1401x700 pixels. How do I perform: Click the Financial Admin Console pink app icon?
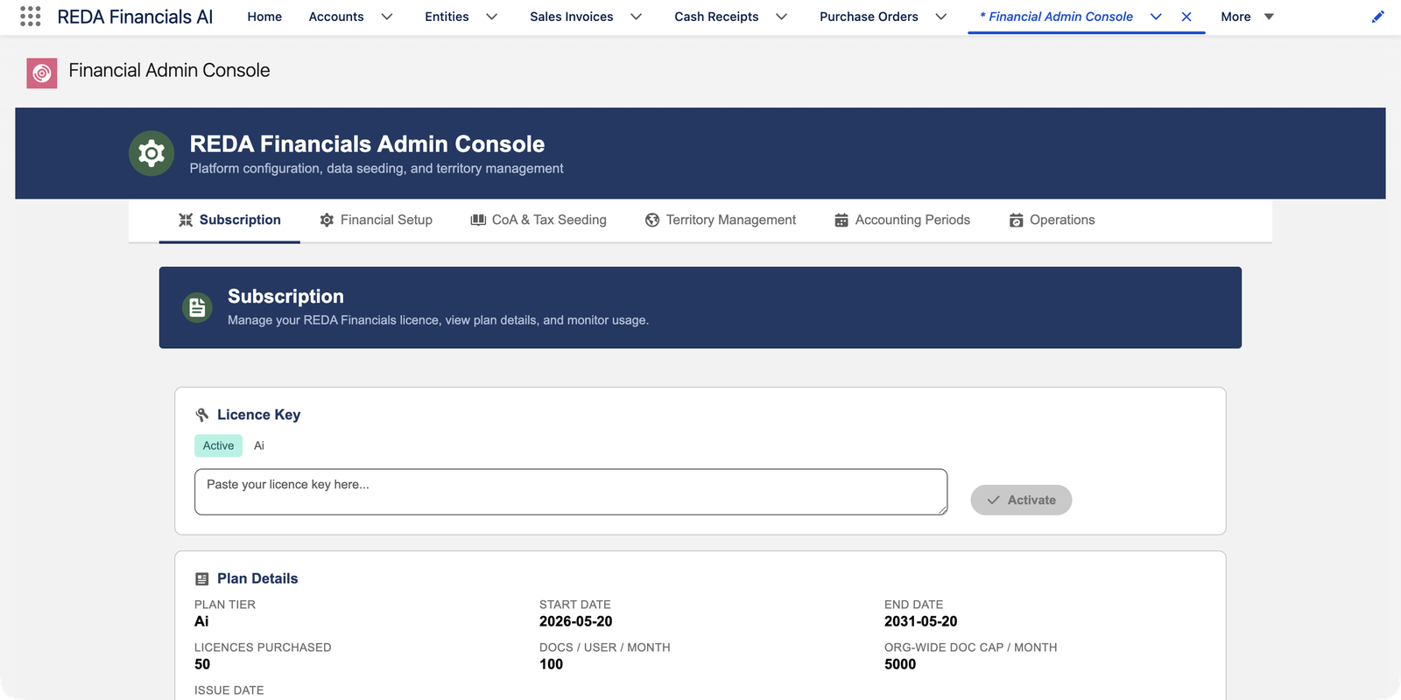pyautogui.click(x=42, y=73)
